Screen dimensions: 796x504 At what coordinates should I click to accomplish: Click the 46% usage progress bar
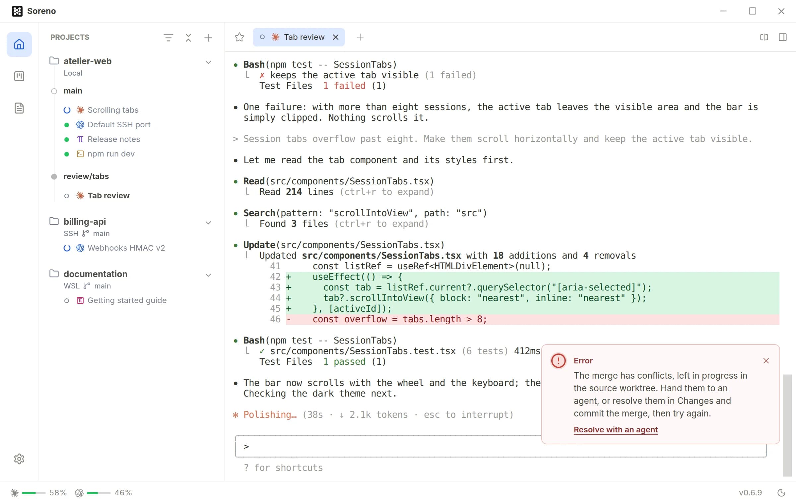[99, 493]
